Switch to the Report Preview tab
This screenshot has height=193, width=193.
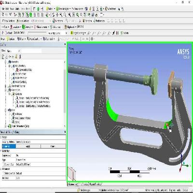click(96, 184)
